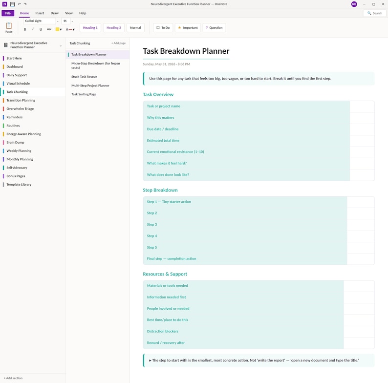The height and width of the screenshot is (383, 388).
Task: Open the Routines section
Action: (33, 126)
